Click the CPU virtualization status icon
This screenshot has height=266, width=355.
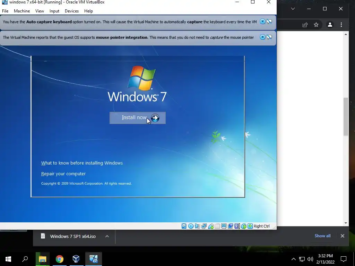click(x=236, y=226)
